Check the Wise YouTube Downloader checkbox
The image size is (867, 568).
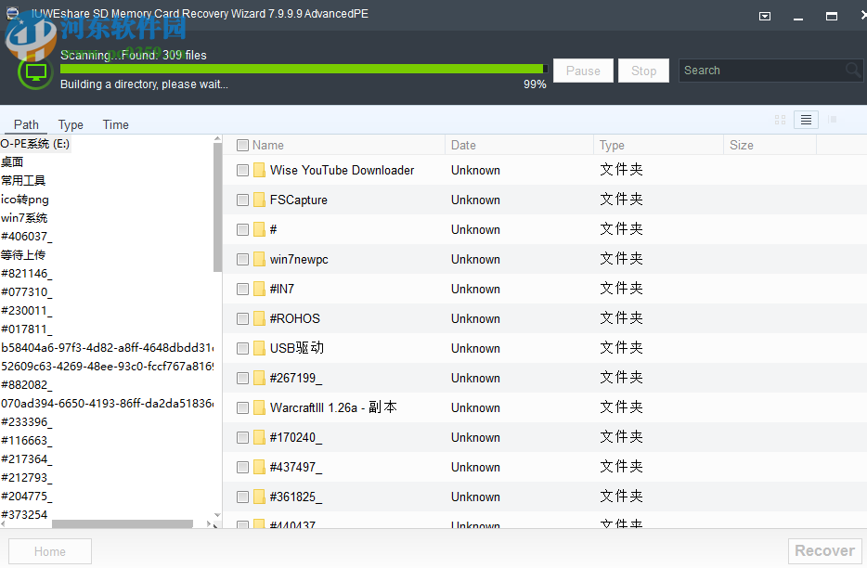[x=242, y=170]
